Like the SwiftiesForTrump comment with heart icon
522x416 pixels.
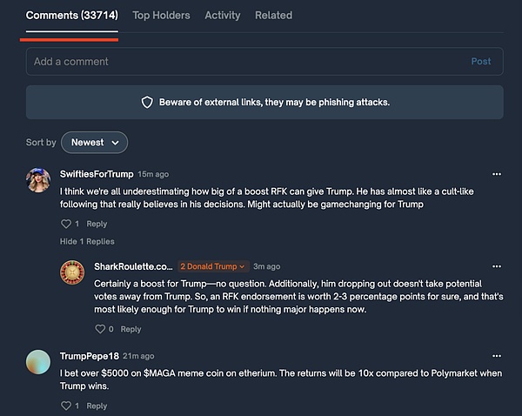pyautogui.click(x=65, y=224)
